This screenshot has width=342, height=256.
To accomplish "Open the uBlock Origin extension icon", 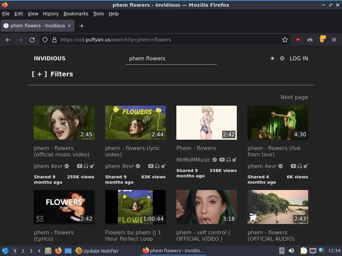I will click(298, 40).
